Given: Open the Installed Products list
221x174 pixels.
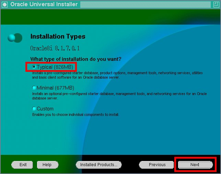Looking at the screenshot, I should coord(99,164).
